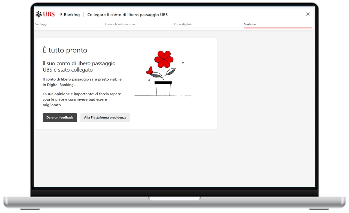The width and height of the screenshot is (349, 213).
Task: Click the È tutto pronto heading
Action: click(65, 50)
